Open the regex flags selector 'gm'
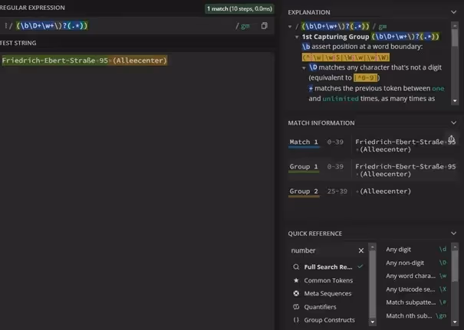 tap(245, 26)
